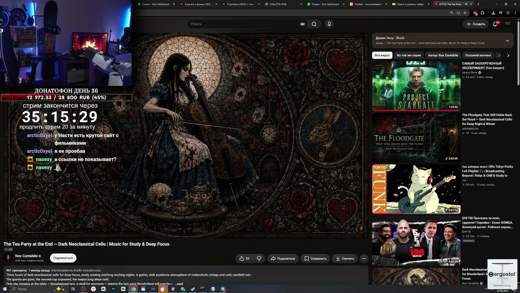520x293 pixels.
Task: Click the 'Поделиться' share button
Action: click(x=283, y=258)
